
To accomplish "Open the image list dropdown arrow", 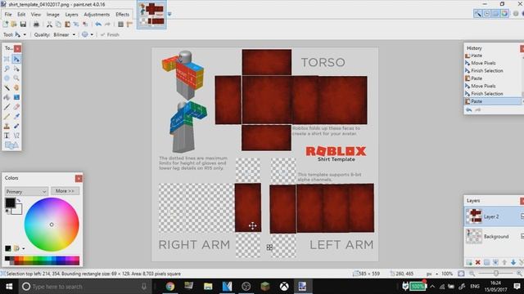I will [169, 14].
